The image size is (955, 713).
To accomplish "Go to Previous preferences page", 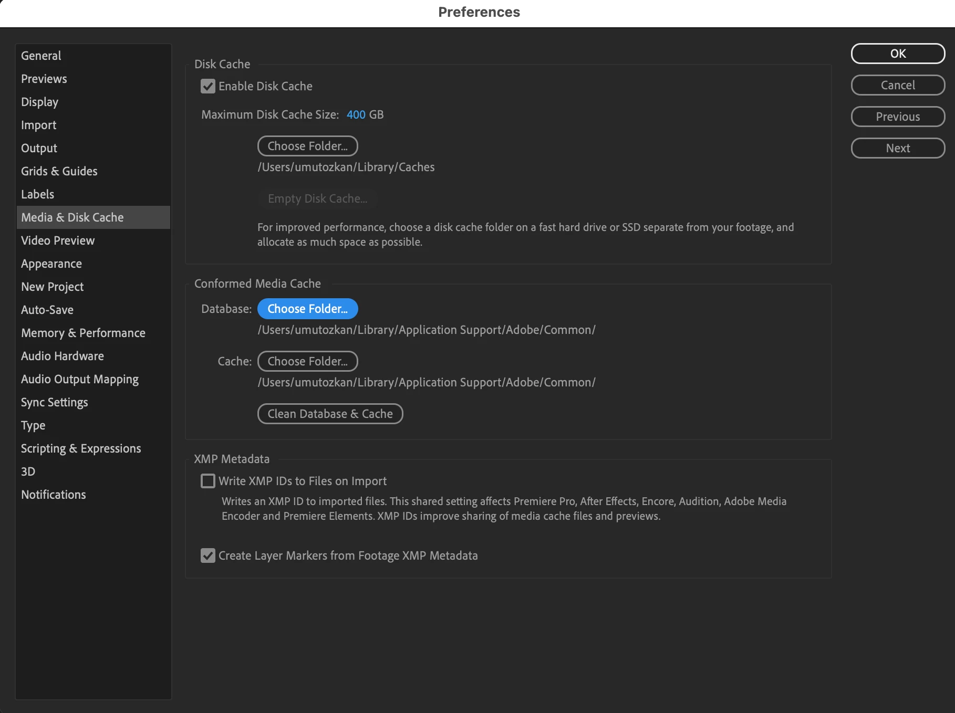I will (x=898, y=117).
